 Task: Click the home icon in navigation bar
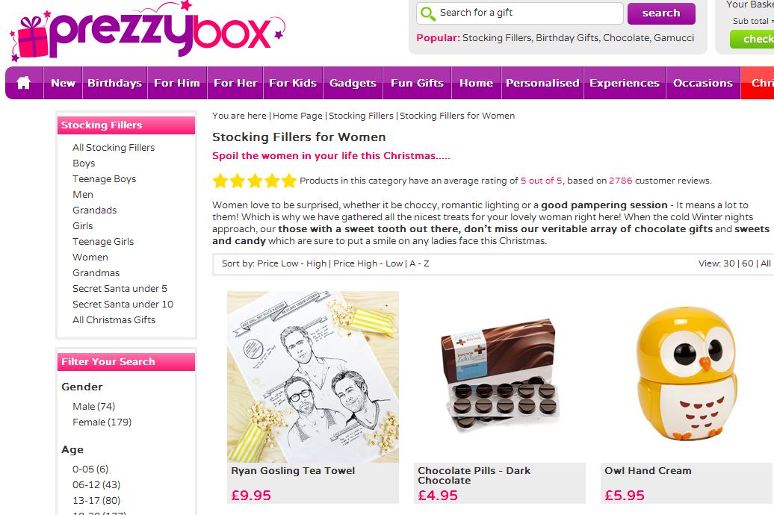pos(24,83)
